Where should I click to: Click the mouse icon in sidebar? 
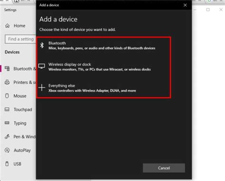7,96
